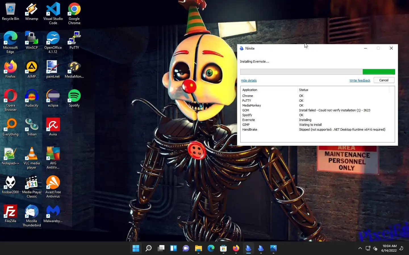
Task: Open the Widgets taskbar button
Action: click(x=174, y=248)
